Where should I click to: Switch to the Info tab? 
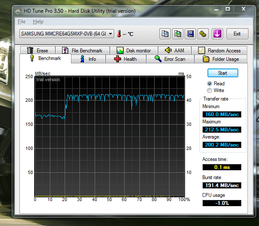(x=88, y=59)
